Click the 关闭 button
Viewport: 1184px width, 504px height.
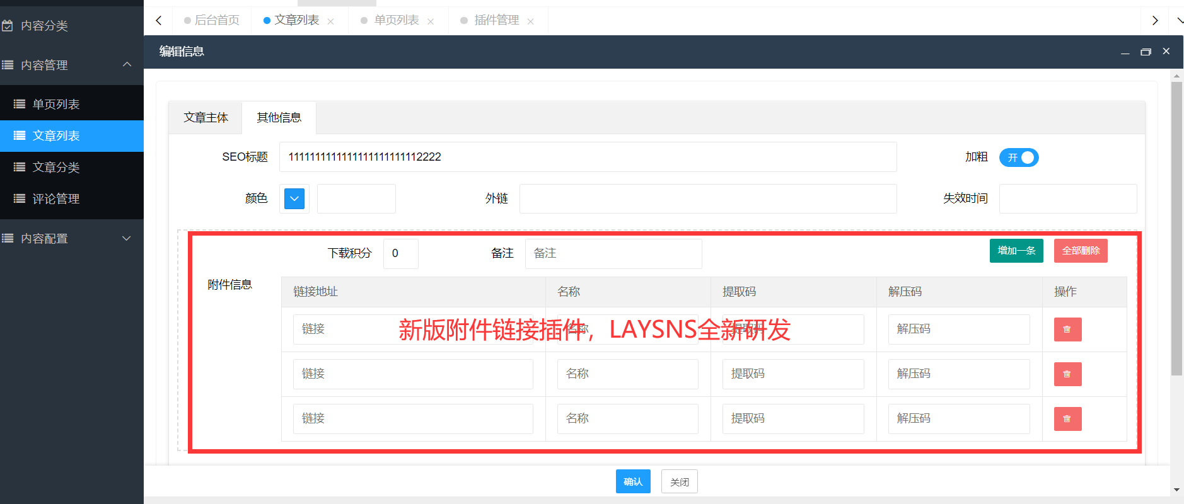[680, 482]
